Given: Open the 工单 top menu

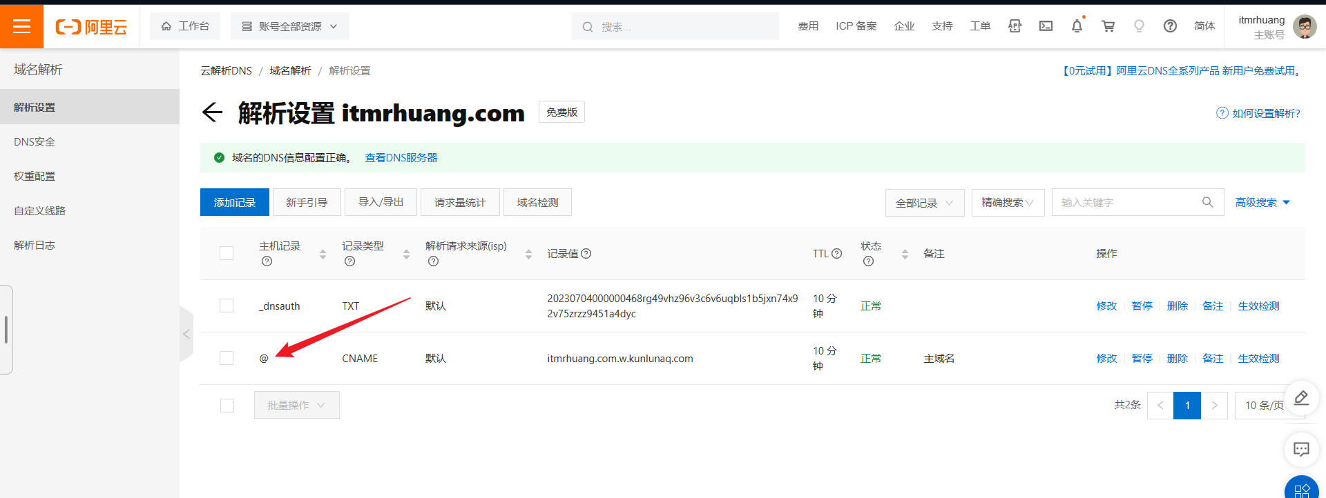Looking at the screenshot, I should pyautogui.click(x=980, y=26).
